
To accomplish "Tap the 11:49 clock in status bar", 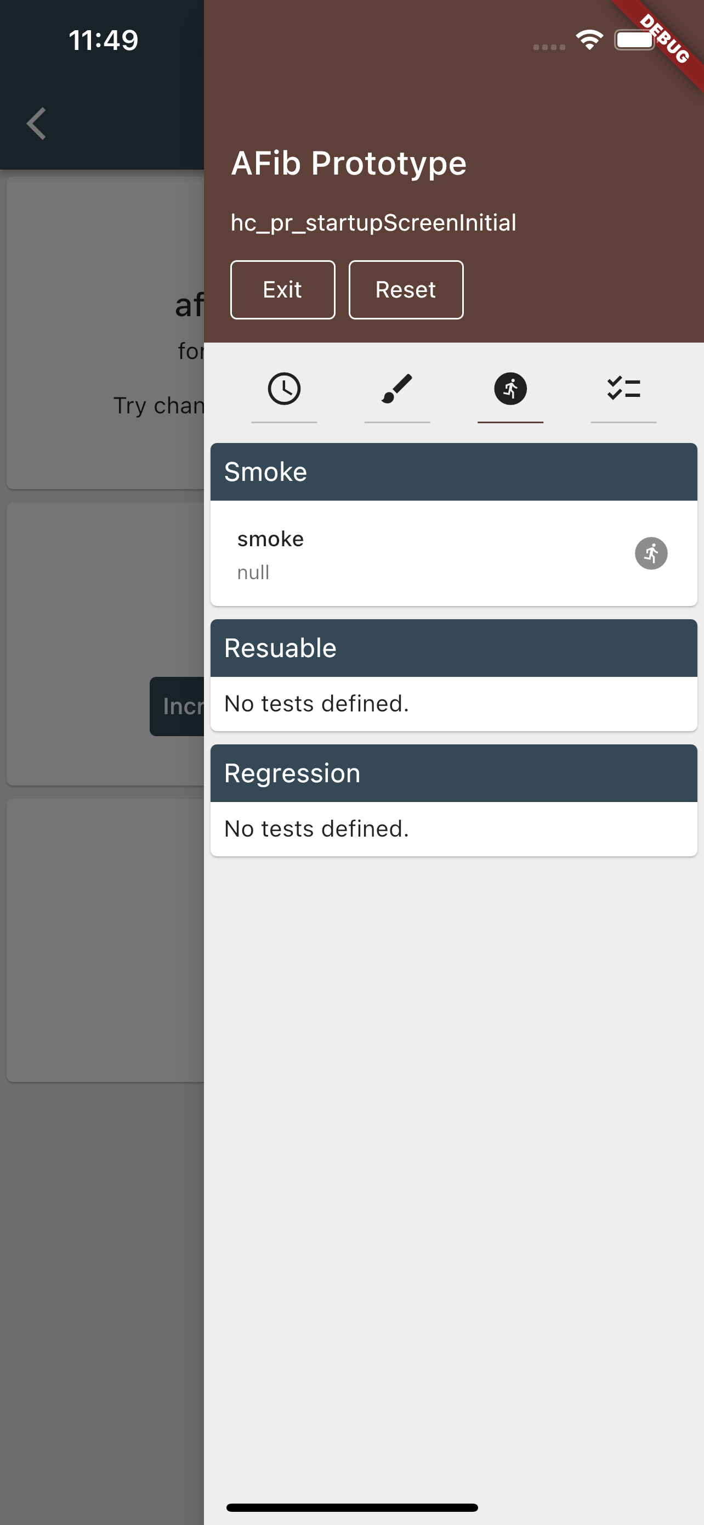I will (104, 40).
